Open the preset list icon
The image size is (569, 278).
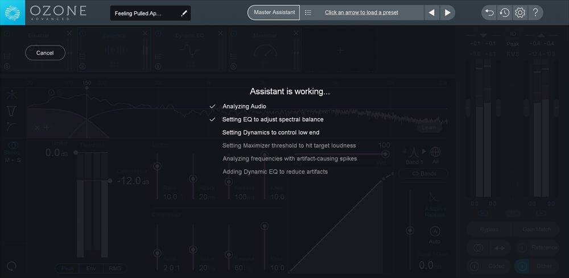point(308,13)
